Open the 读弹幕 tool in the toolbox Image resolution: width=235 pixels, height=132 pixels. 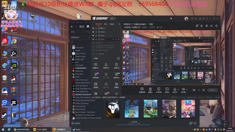click(x=96, y=85)
